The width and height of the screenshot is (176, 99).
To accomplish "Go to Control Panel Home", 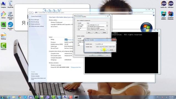I will (x=36, y=16).
